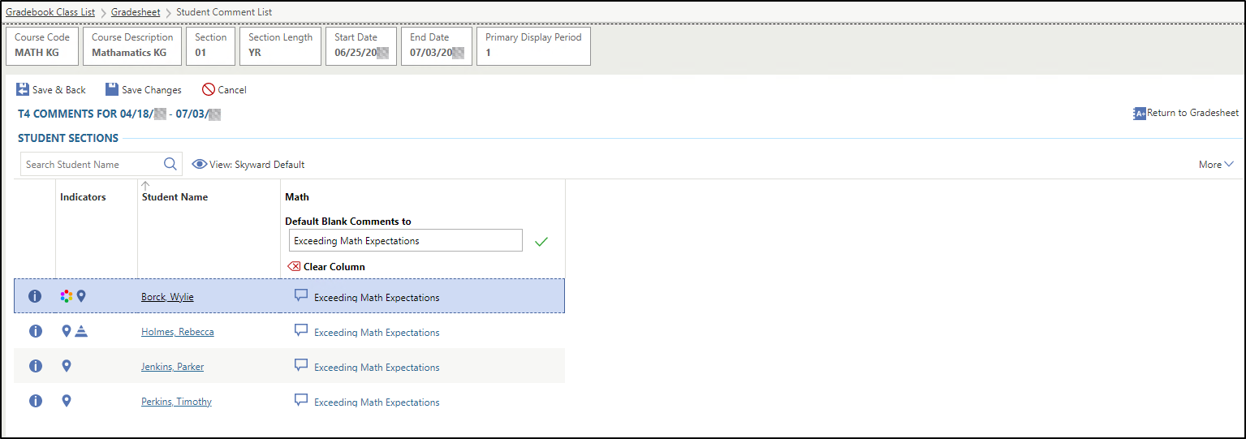
Task: Expand the More menu
Action: (x=1216, y=165)
